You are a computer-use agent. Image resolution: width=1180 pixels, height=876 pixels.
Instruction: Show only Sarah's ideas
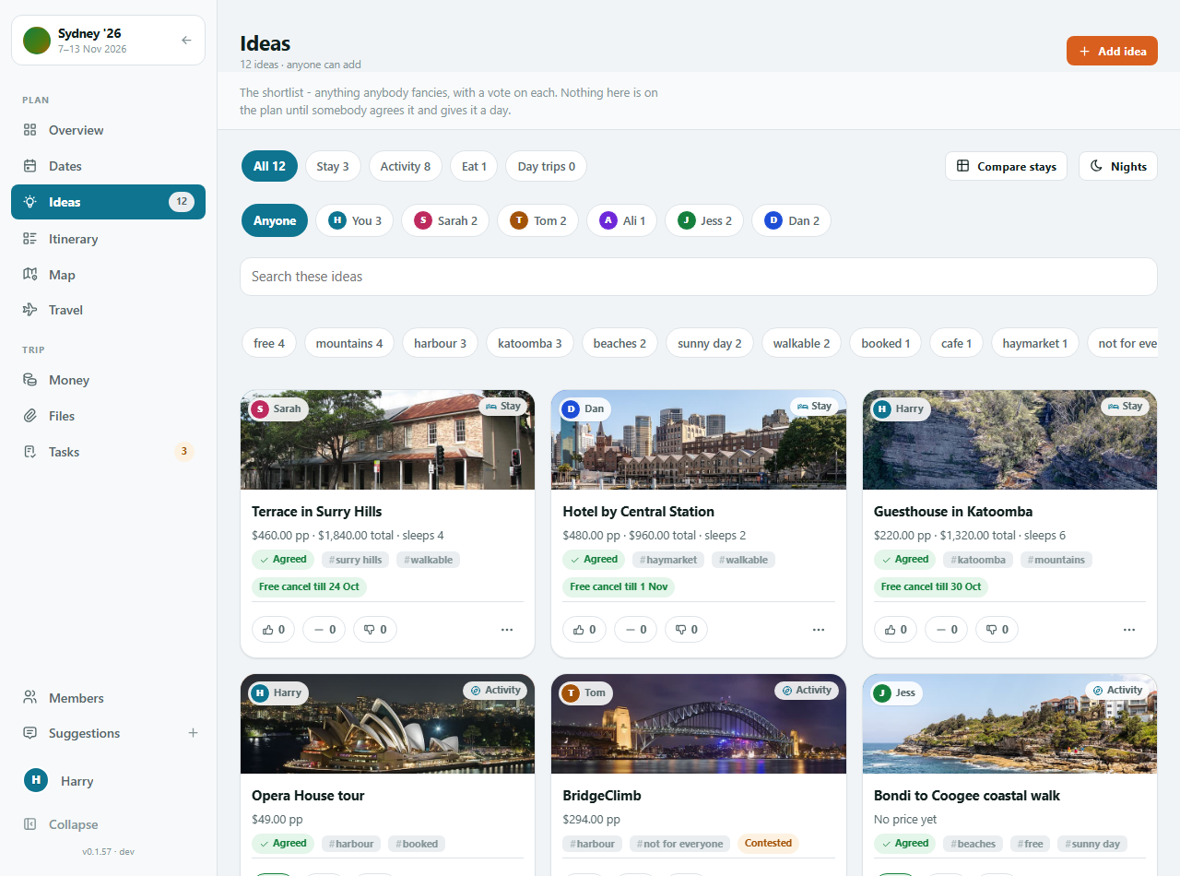(445, 220)
